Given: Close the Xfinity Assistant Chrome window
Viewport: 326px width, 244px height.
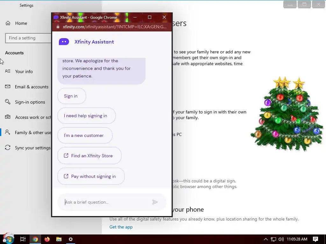Looking at the screenshot, I should (x=164, y=17).
